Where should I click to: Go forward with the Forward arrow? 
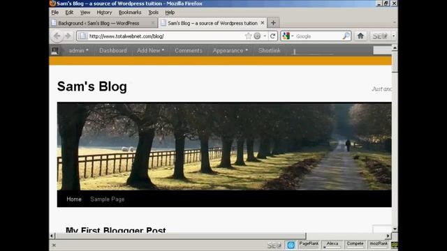tap(68, 36)
